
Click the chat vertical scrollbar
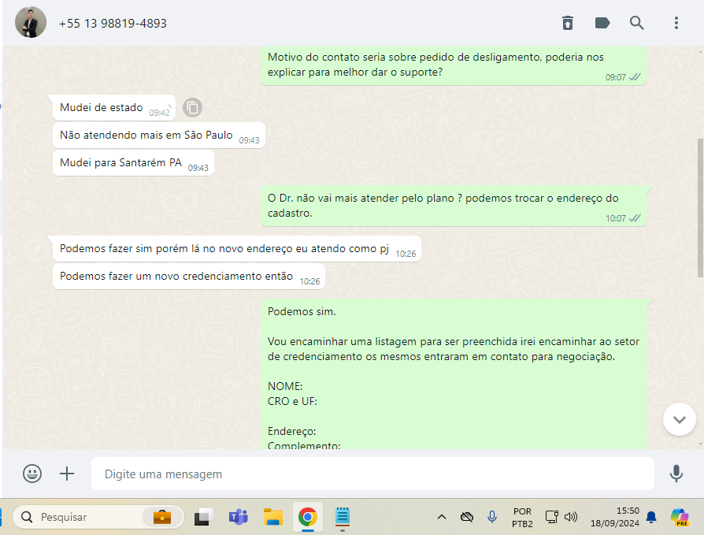(700, 208)
